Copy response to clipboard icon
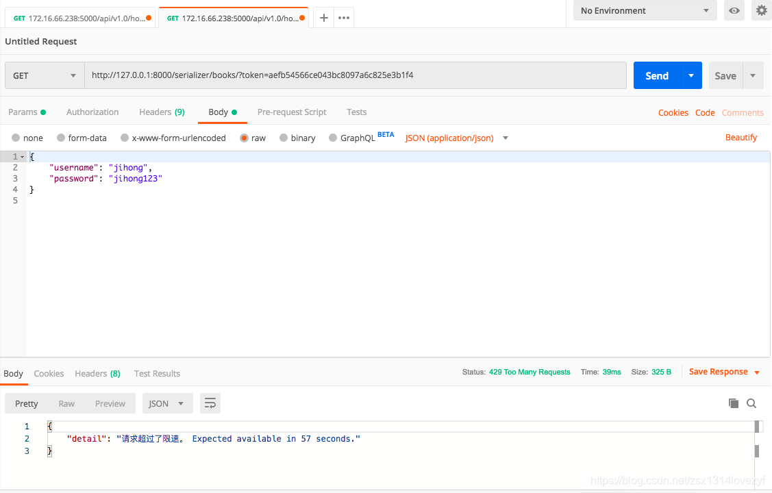 click(733, 403)
